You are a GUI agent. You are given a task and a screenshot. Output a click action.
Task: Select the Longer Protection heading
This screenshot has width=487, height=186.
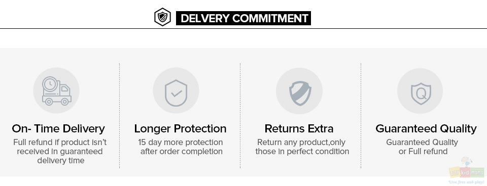(x=180, y=128)
